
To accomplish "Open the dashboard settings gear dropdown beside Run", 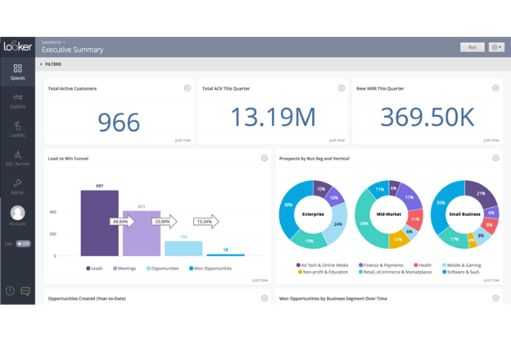I will [496, 47].
